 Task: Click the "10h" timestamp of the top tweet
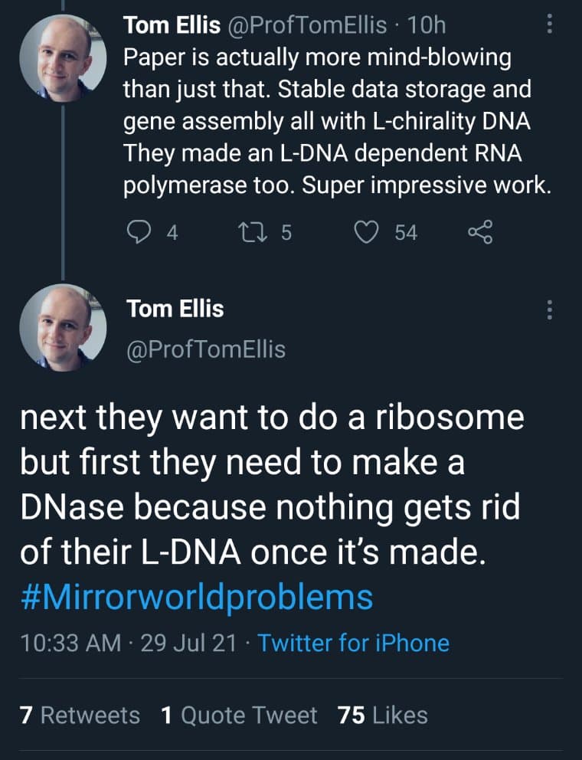point(427,25)
